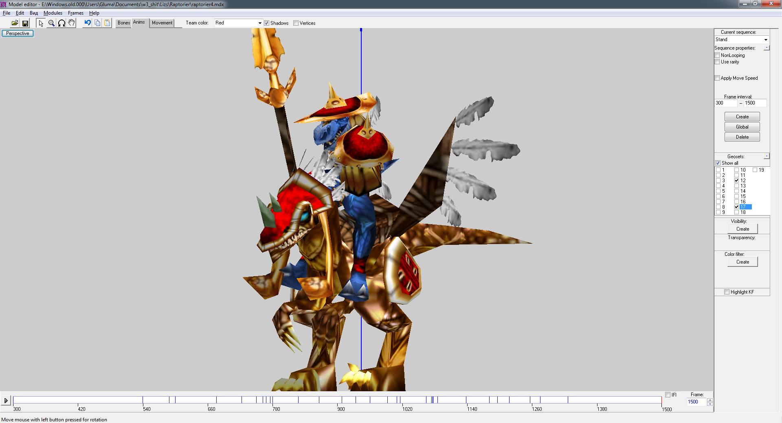Click the Global button
The height and width of the screenshot is (423, 782).
coord(742,127)
